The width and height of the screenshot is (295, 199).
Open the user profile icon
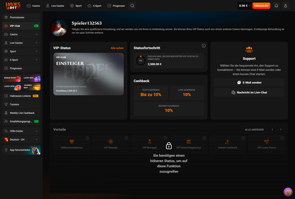[285, 6]
